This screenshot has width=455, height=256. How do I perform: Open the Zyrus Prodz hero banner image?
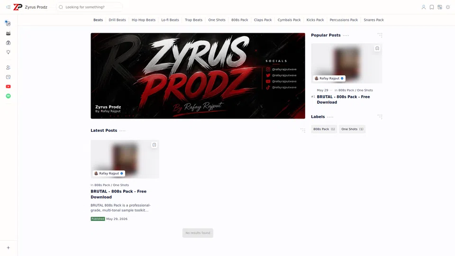198,76
